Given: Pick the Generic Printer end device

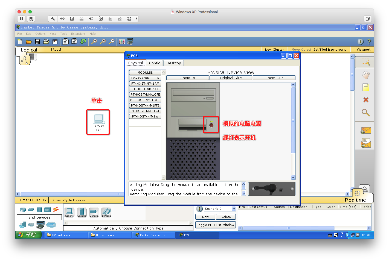Looking at the screenshot, I should (94, 212).
